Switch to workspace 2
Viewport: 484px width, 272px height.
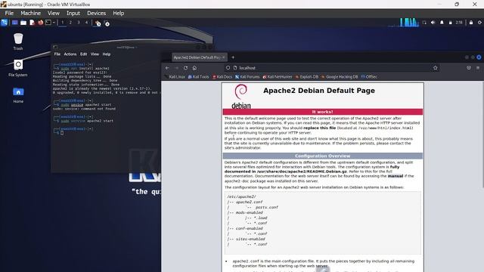click(x=70, y=23)
